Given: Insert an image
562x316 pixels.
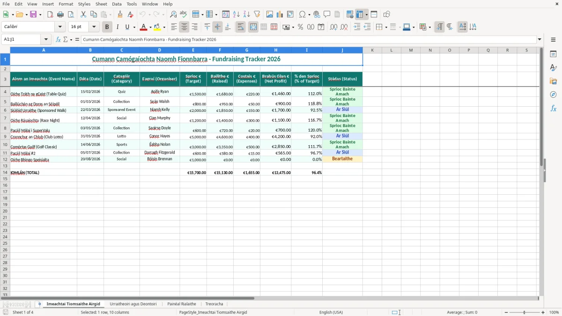Looking at the screenshot, I should point(270,15).
